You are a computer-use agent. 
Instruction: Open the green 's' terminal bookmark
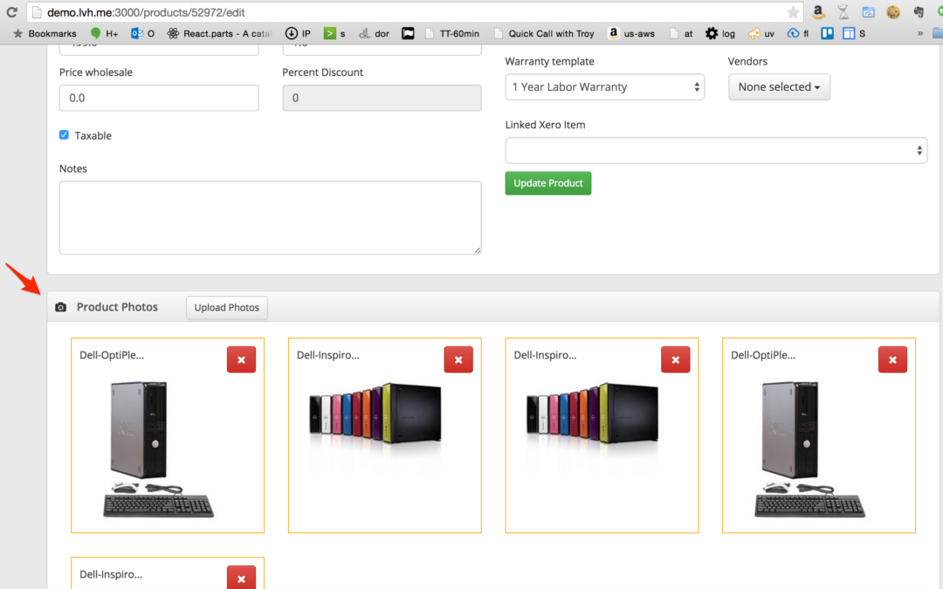334,34
